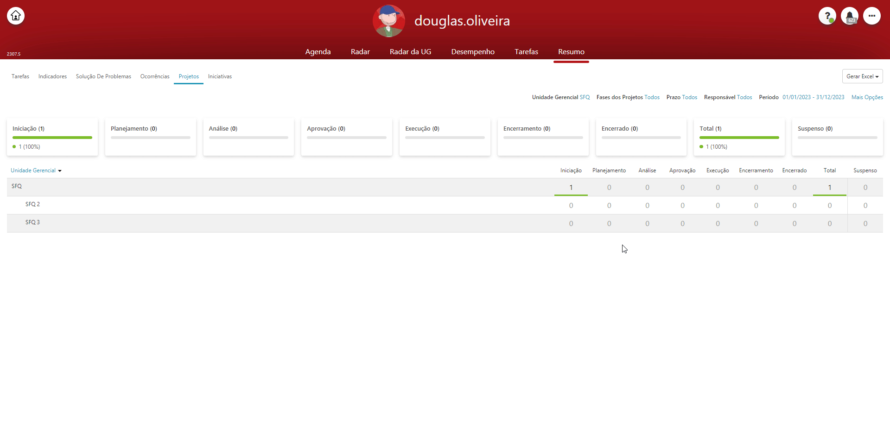Open the Ocorrências sub-tab
The image size is (890, 434).
coord(155,76)
